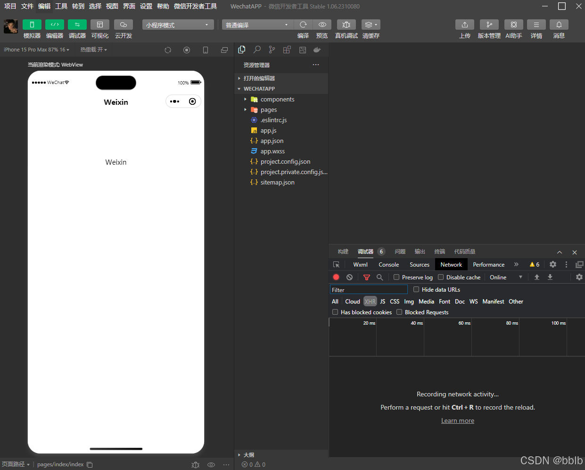Switch to the Console tab
This screenshot has height=470, width=585.
[x=389, y=265]
